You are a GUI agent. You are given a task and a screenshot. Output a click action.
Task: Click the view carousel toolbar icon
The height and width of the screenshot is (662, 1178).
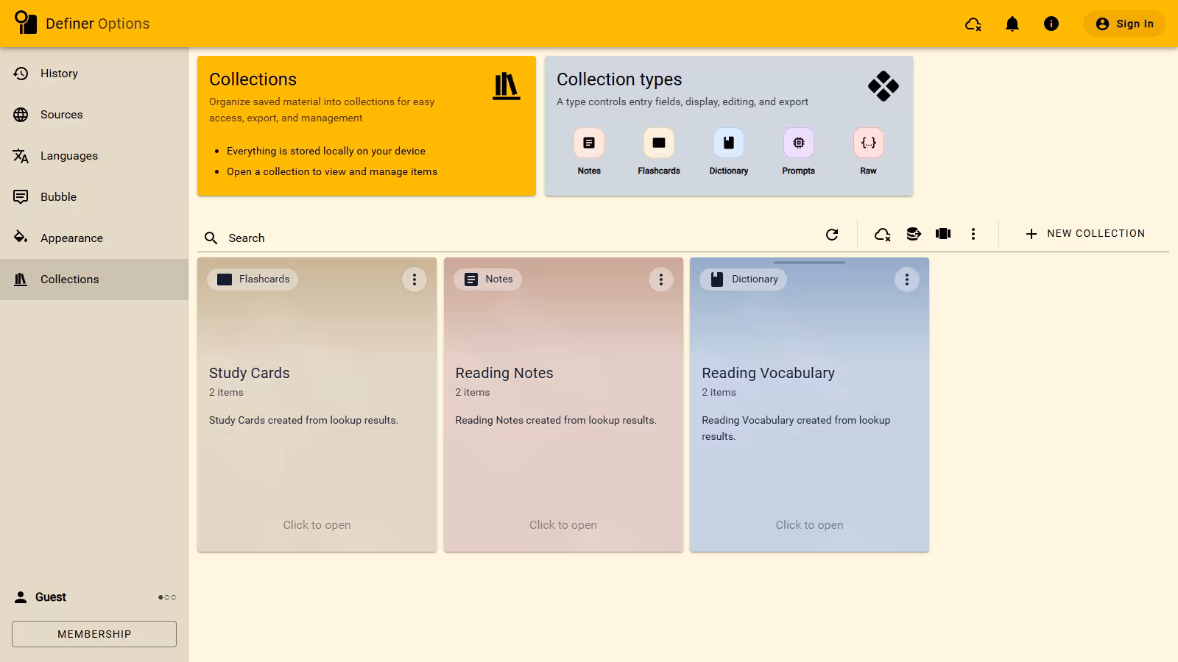coord(943,234)
